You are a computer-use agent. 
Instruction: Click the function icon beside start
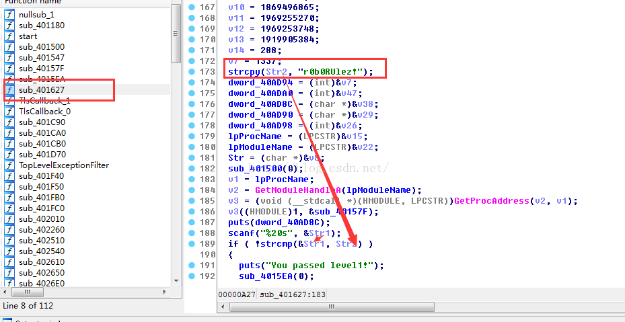(x=9, y=36)
